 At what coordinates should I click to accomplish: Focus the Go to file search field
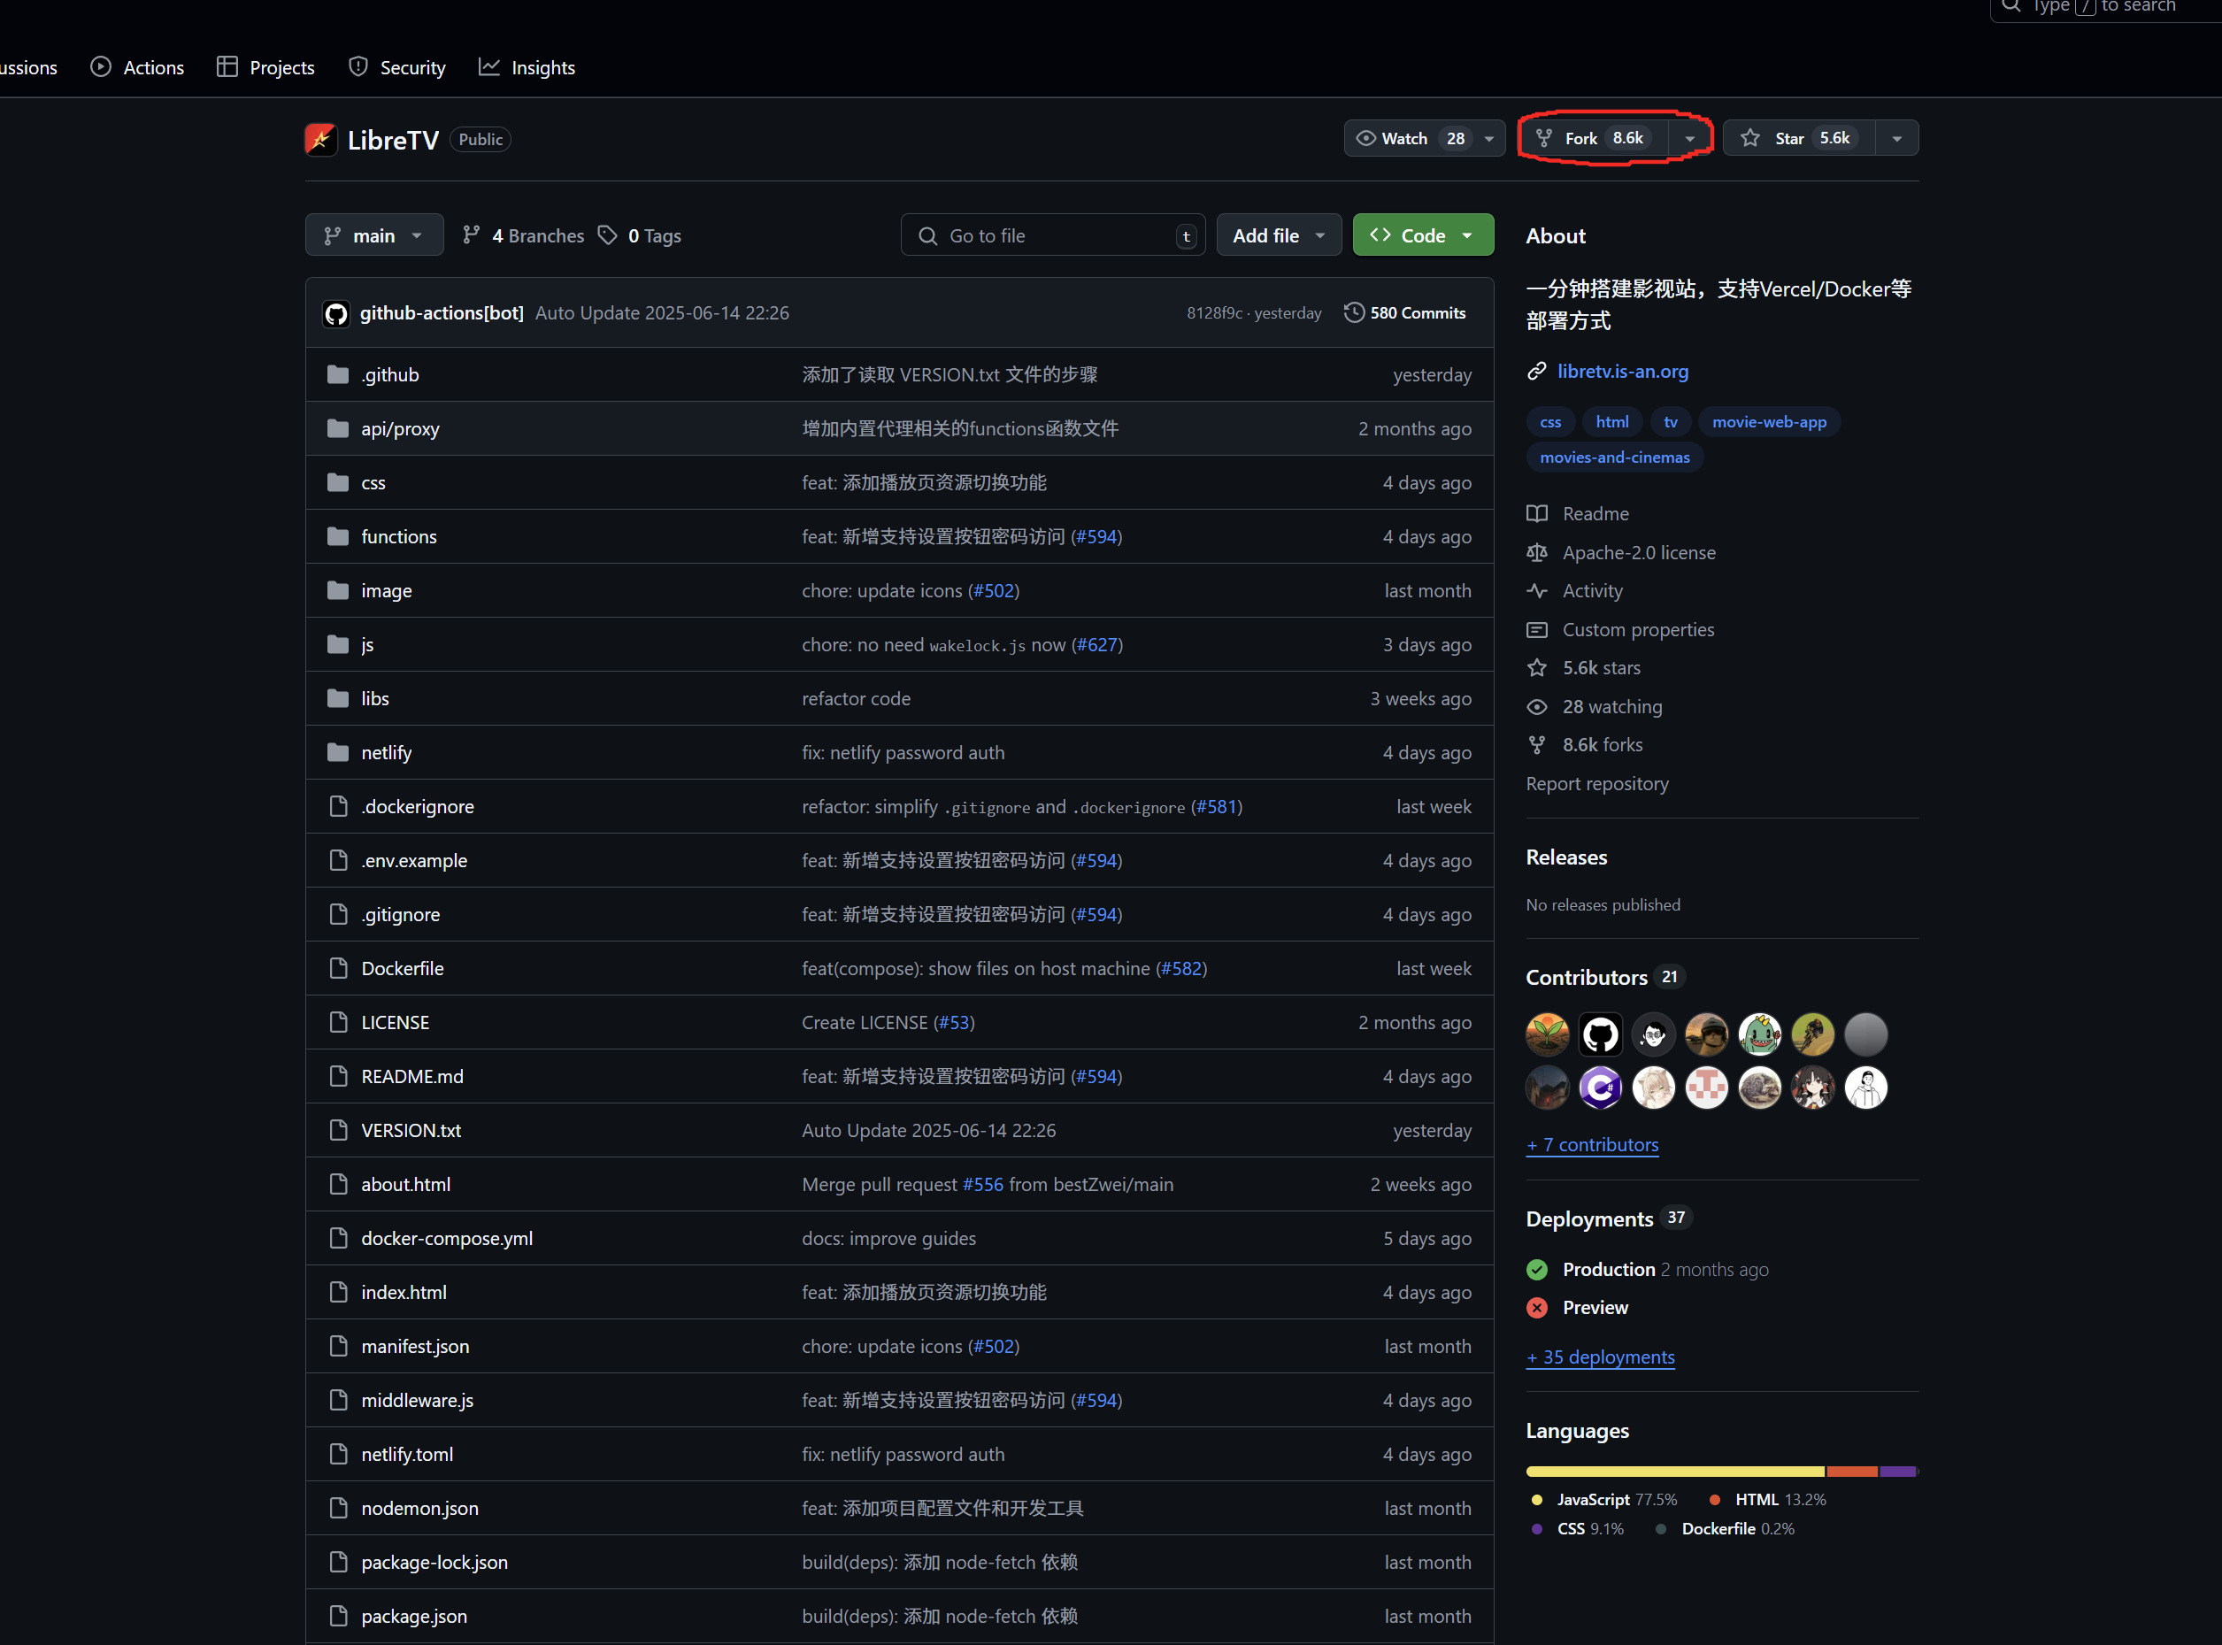1053,236
